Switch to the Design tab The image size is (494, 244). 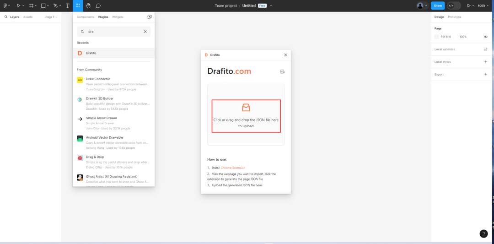(x=439, y=17)
